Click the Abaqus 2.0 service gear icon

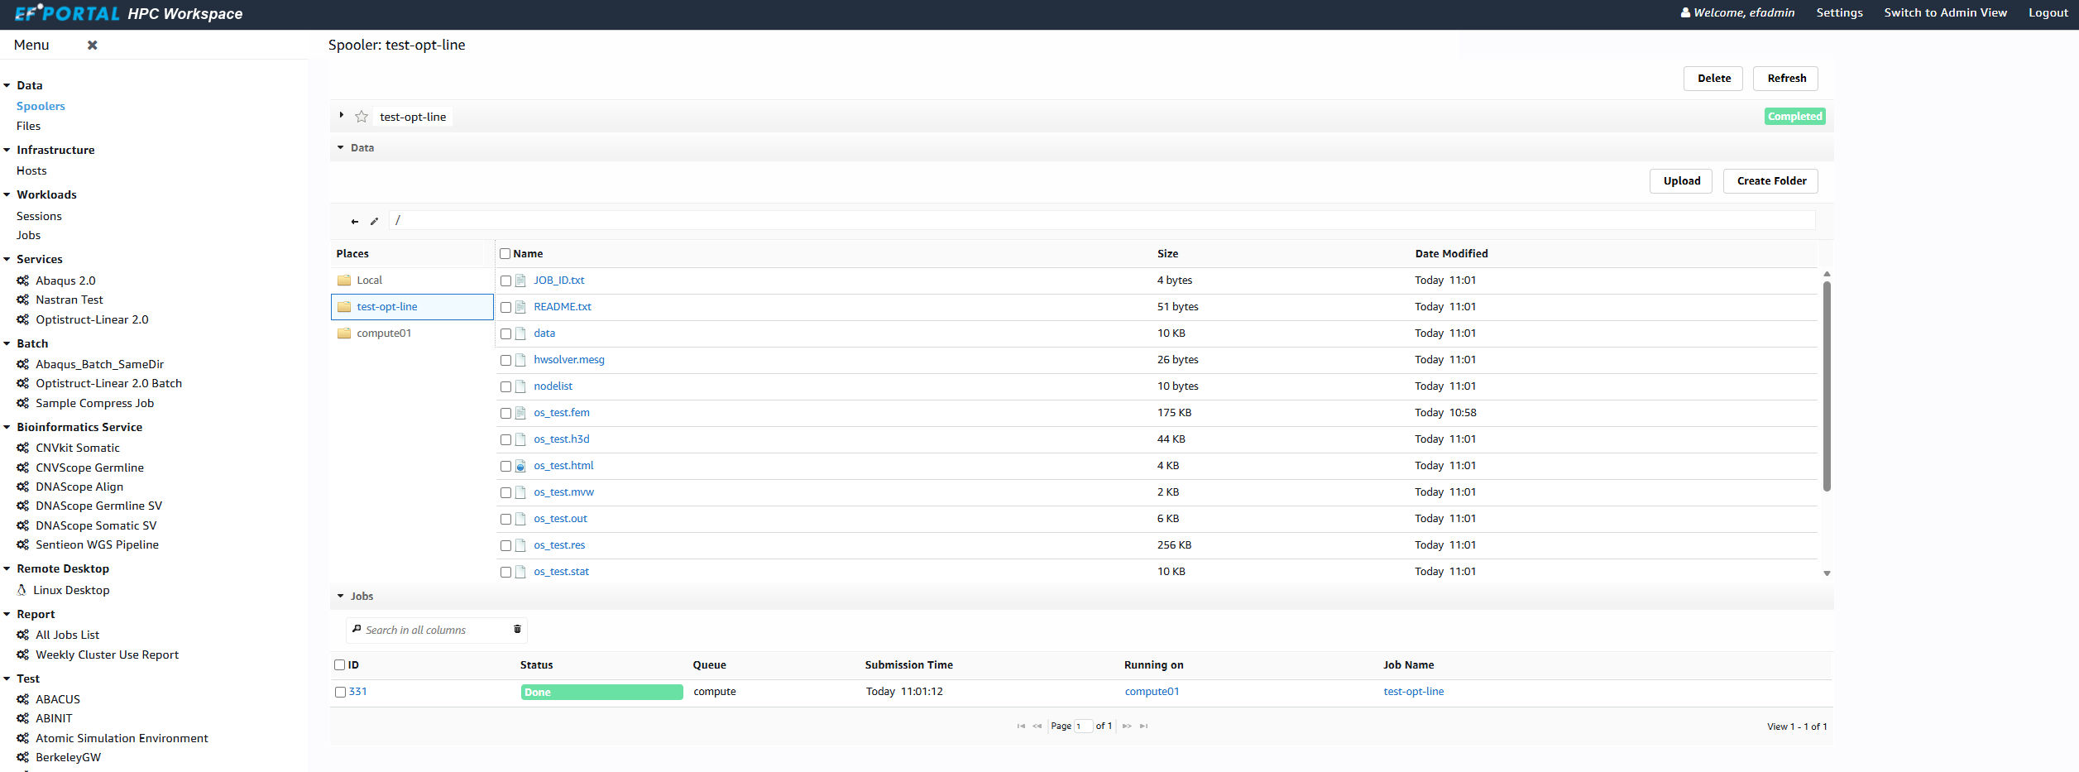click(x=23, y=281)
